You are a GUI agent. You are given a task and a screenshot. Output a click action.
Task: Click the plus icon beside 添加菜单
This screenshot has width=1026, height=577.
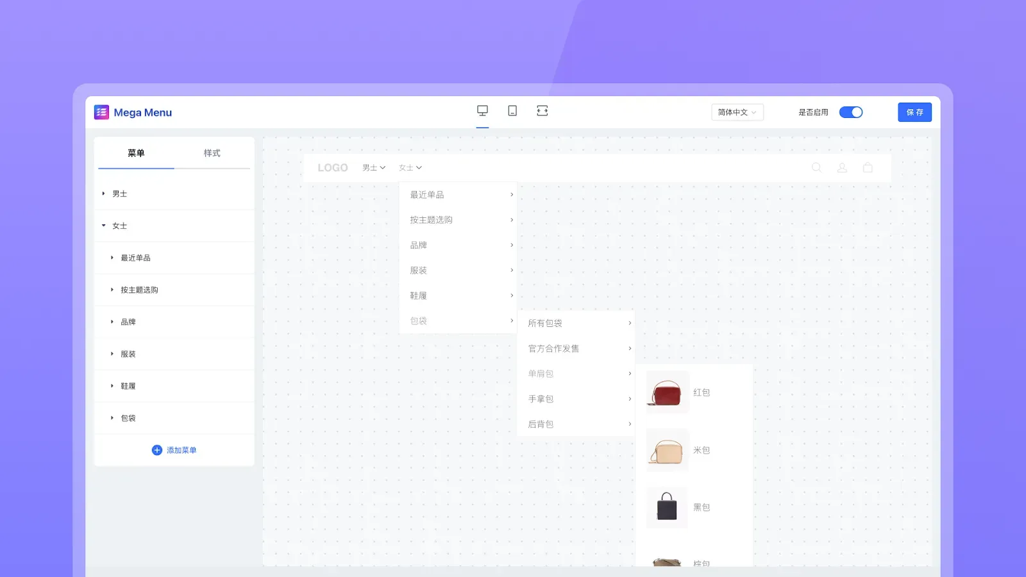click(156, 450)
